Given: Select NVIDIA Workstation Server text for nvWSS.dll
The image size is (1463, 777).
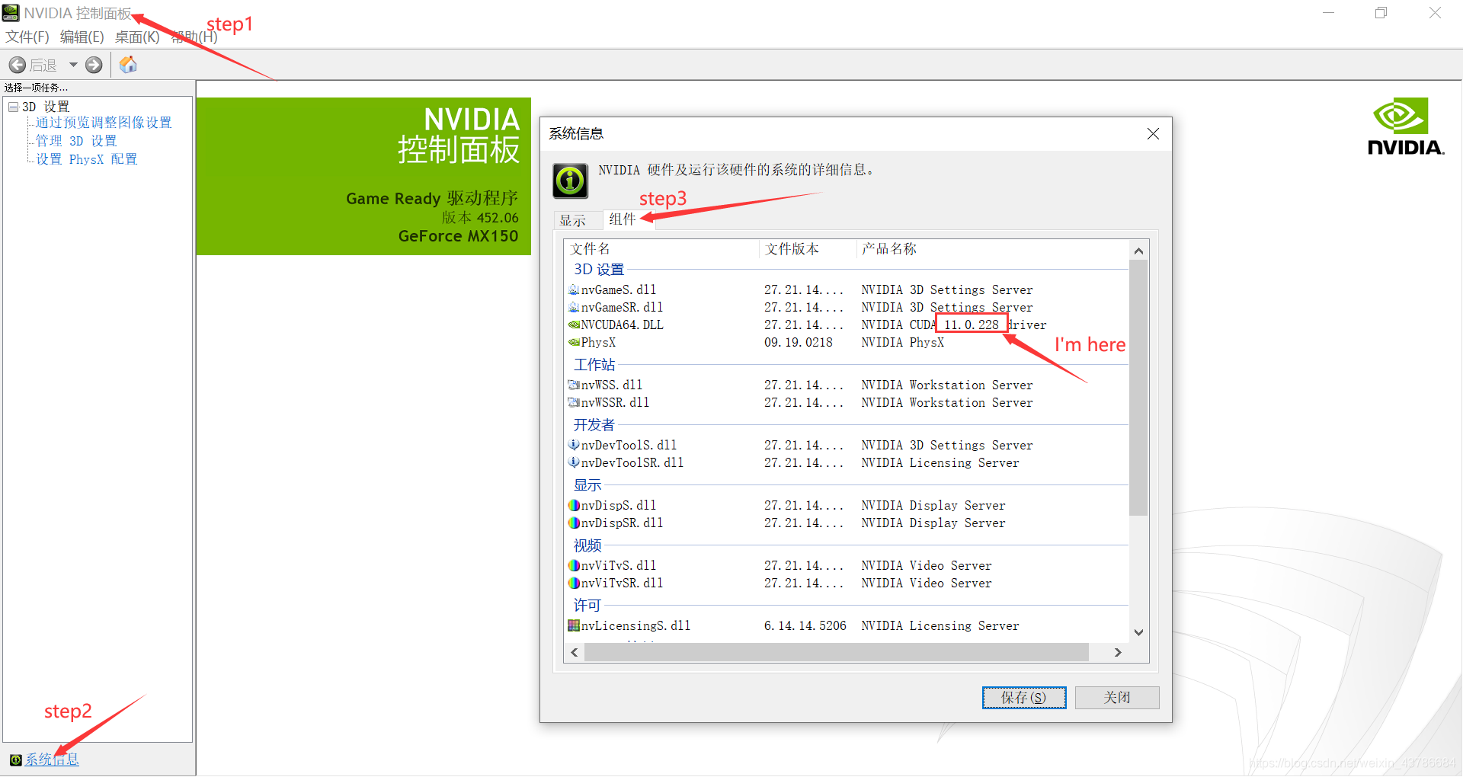Looking at the screenshot, I should pyautogui.click(x=947, y=385).
